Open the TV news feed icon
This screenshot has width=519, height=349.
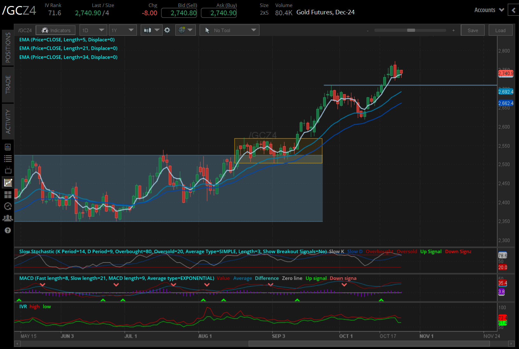point(8,170)
